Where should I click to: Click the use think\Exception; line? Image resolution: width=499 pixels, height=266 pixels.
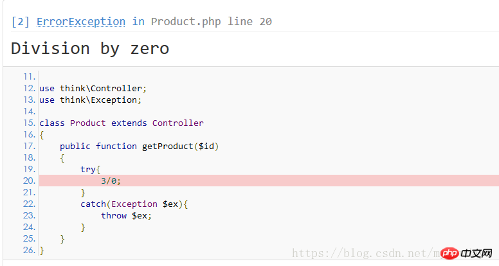tap(91, 100)
